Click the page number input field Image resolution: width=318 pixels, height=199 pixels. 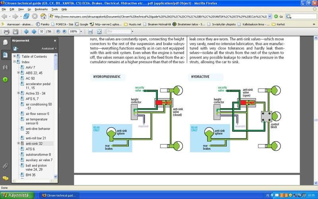point(42,31)
